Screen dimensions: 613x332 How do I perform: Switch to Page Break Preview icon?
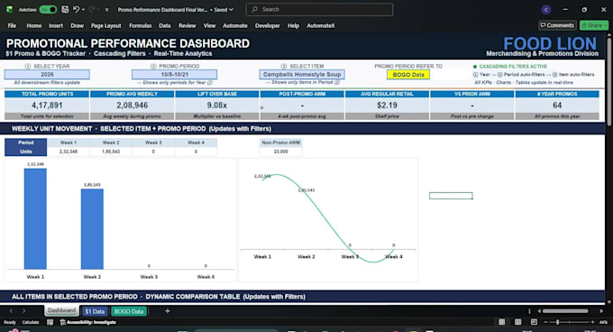coord(534,322)
